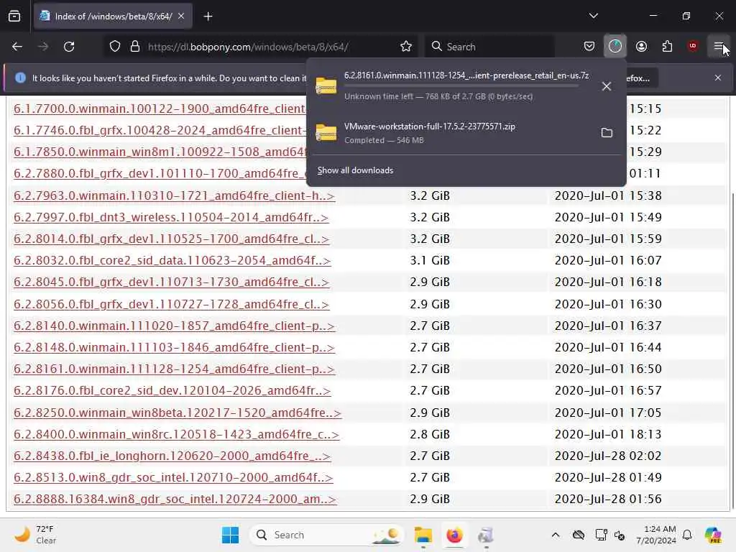Open 6.1.7746.0.fbl_grfx.100428-2024 link
This screenshot has width=736, height=552.
coord(160,131)
